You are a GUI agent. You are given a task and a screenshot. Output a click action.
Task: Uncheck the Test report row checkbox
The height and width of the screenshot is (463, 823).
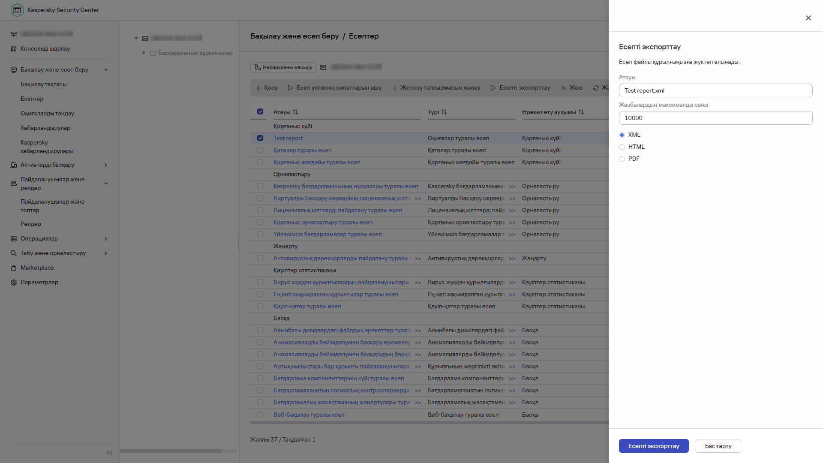click(260, 138)
